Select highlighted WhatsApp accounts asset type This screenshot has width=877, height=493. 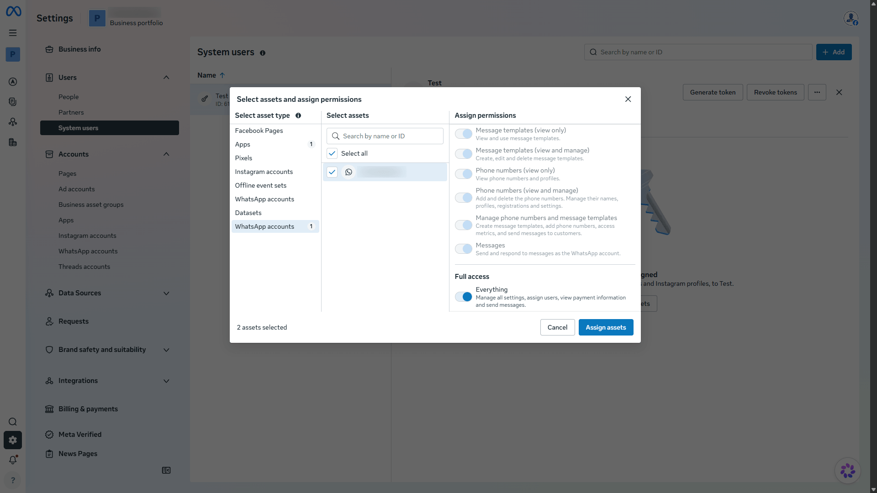pyautogui.click(x=275, y=226)
